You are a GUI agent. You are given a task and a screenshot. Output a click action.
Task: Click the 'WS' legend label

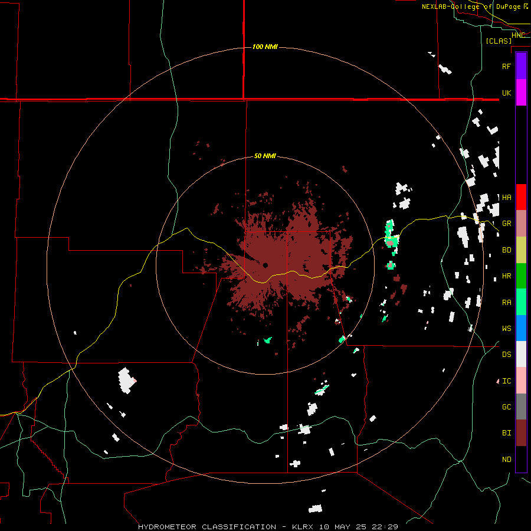click(506, 328)
